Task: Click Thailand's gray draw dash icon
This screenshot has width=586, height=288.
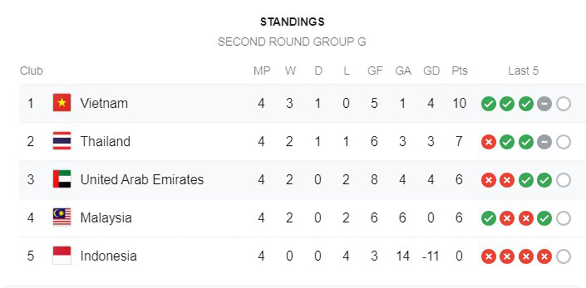Action: [x=544, y=142]
